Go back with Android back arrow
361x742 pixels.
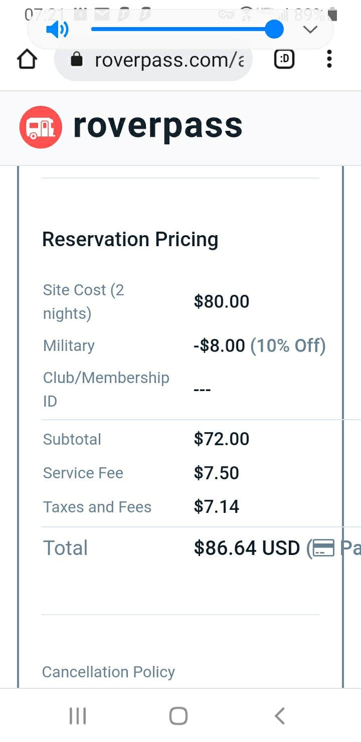coord(280,716)
